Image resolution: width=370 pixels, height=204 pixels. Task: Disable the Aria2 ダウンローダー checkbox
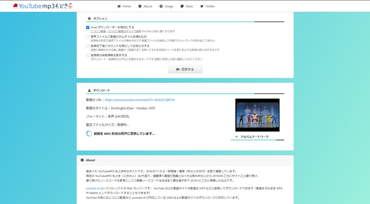(88, 28)
